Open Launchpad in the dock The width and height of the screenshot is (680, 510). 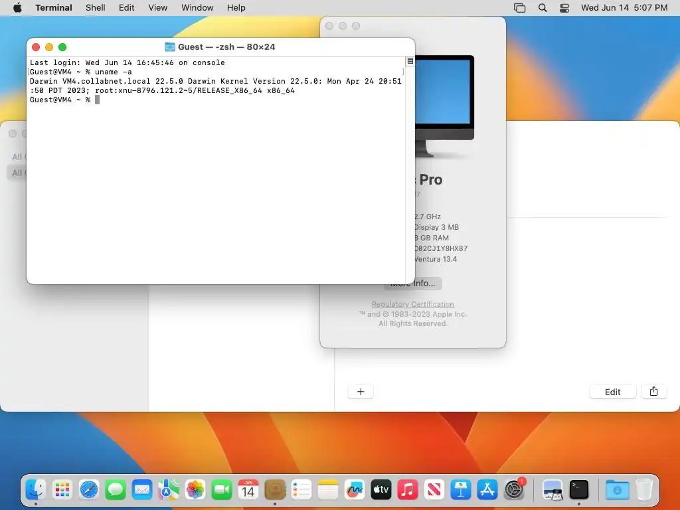[x=62, y=489]
